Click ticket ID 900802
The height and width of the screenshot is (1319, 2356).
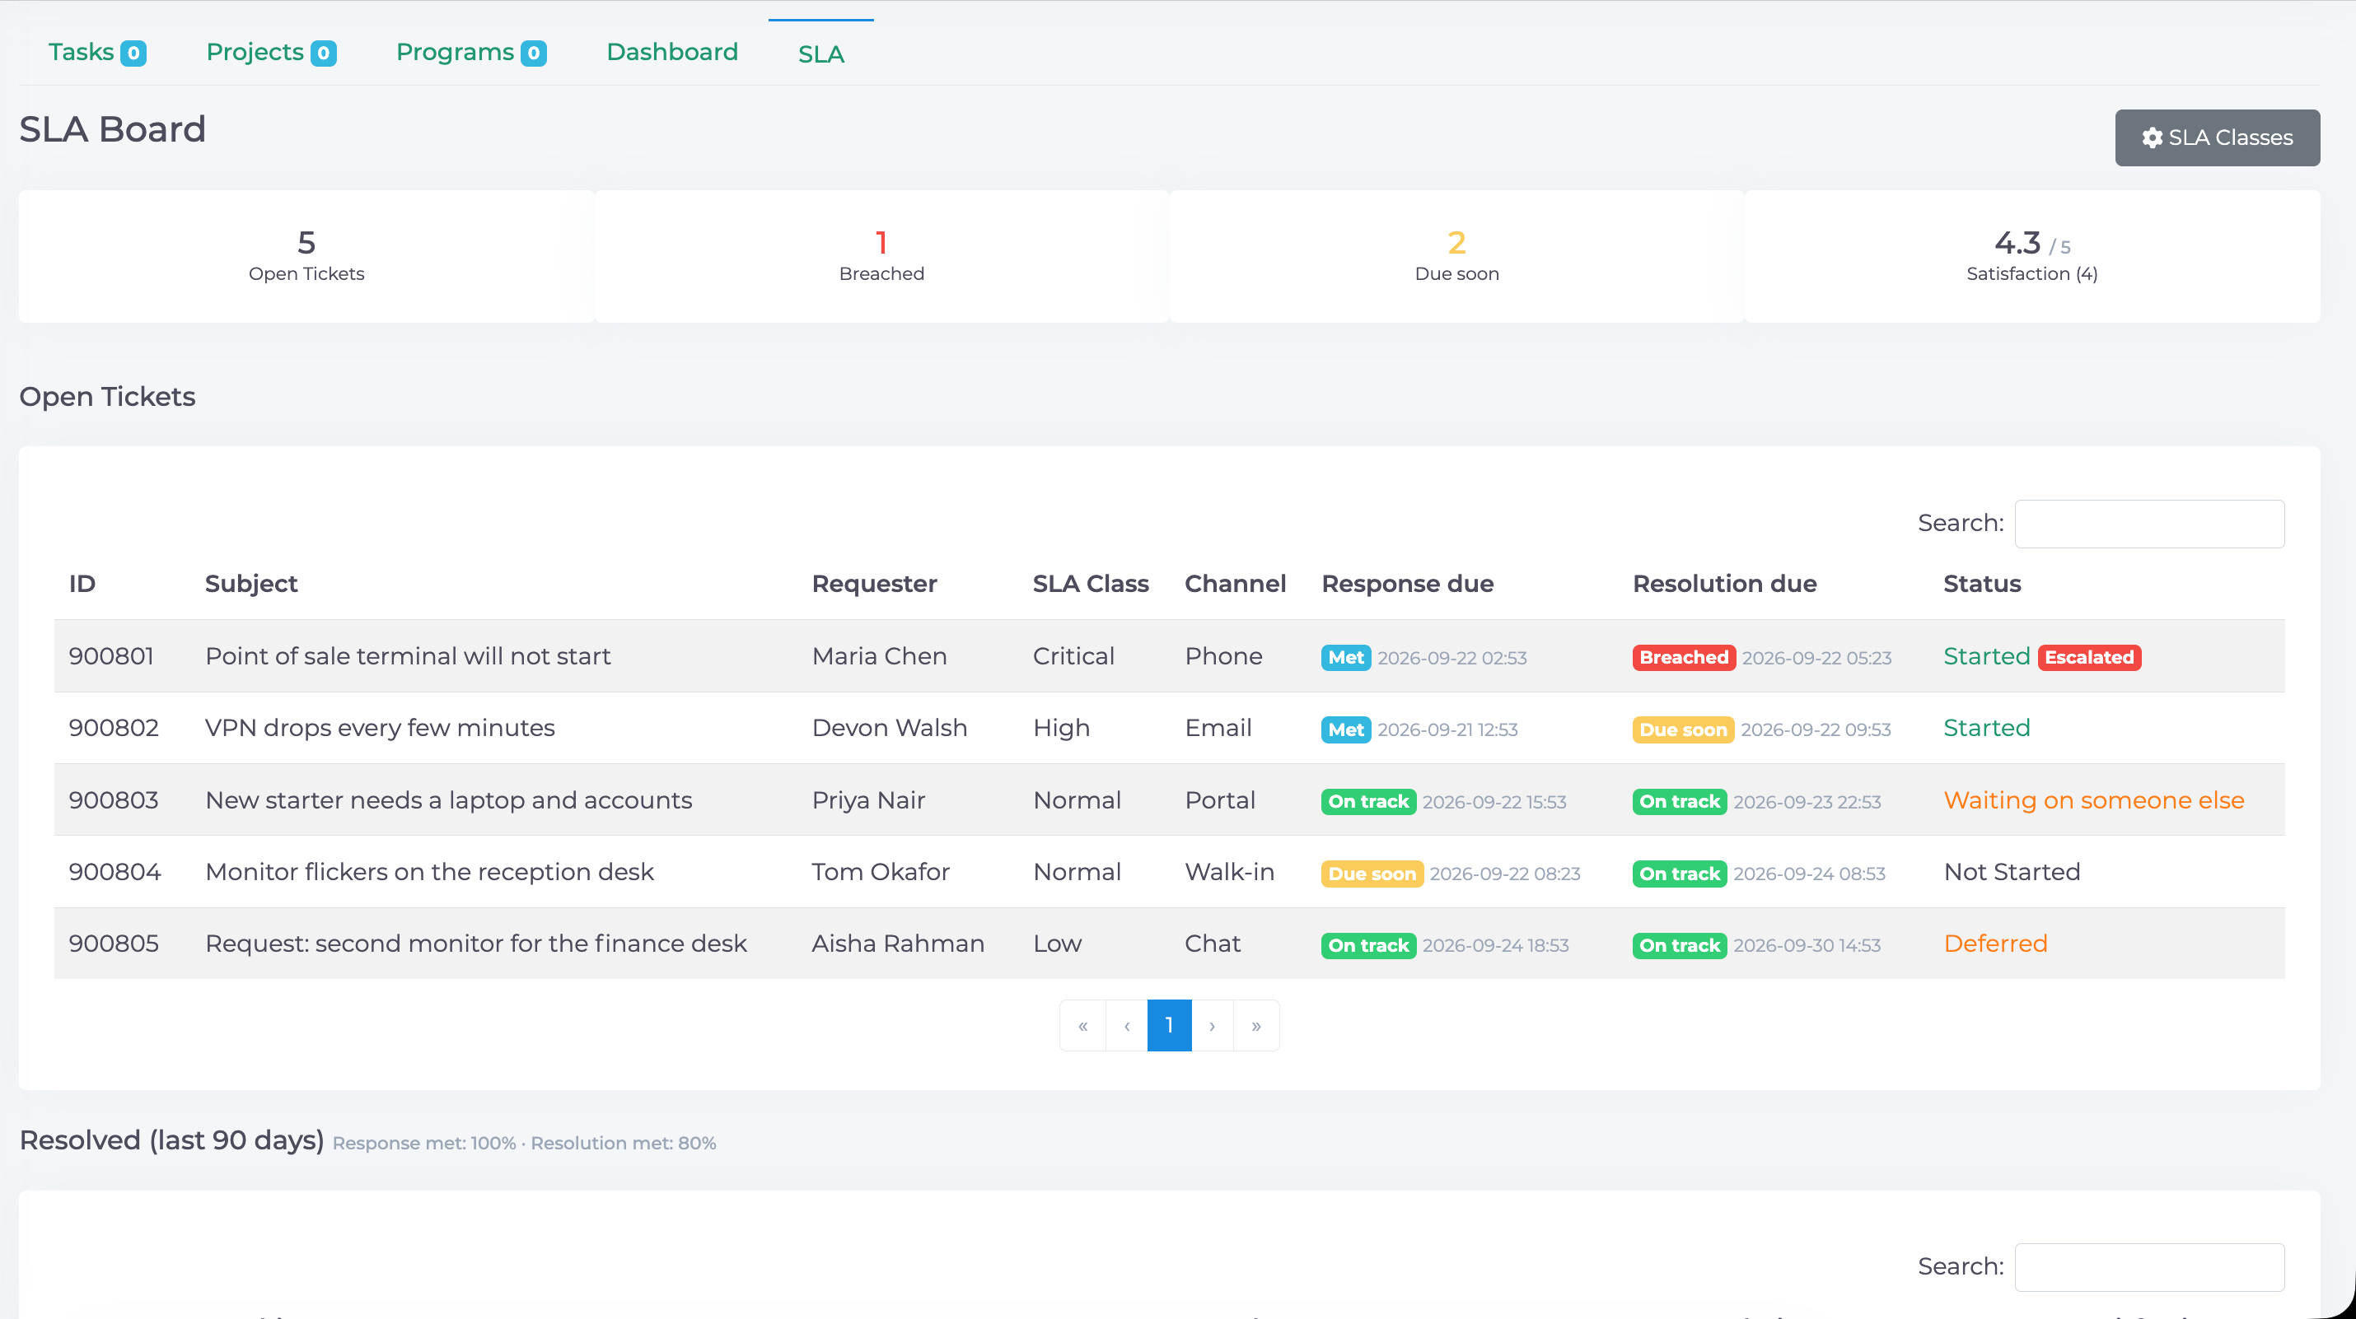tap(114, 729)
